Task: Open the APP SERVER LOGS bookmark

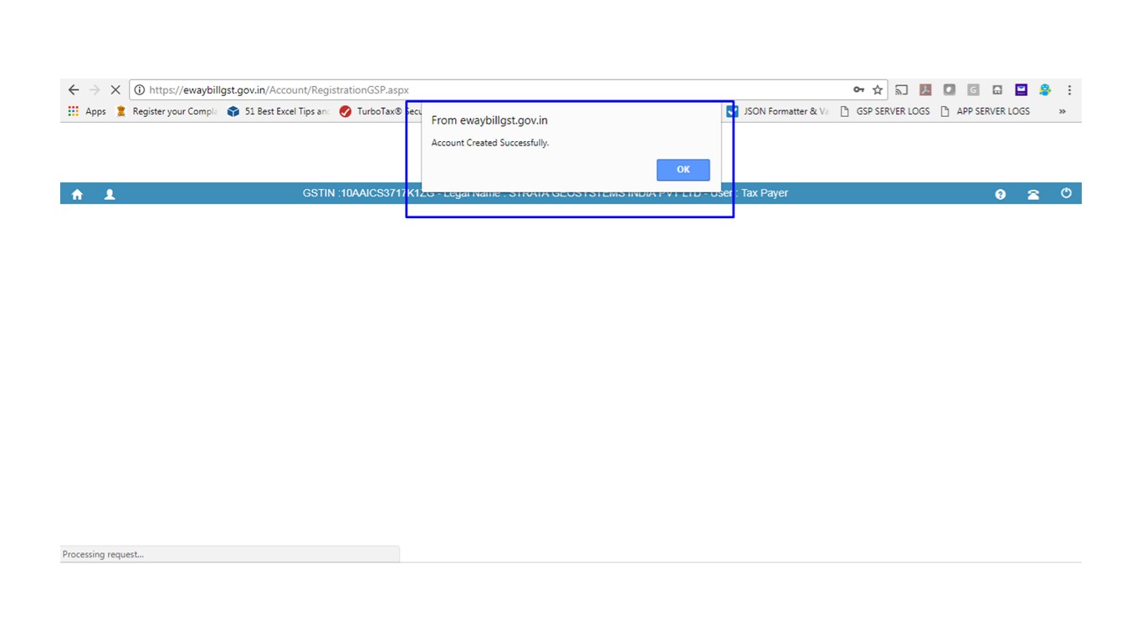Action: 986,111
